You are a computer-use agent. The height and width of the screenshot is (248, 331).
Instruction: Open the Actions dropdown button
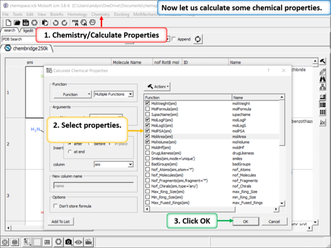[158, 87]
